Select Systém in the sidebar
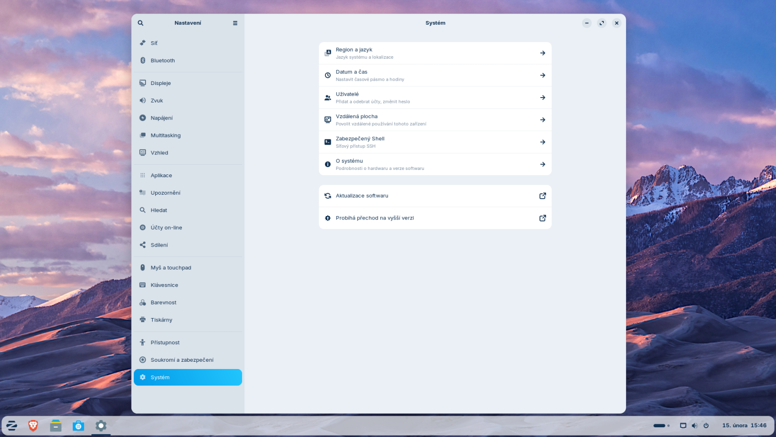776x437 pixels. 188,377
